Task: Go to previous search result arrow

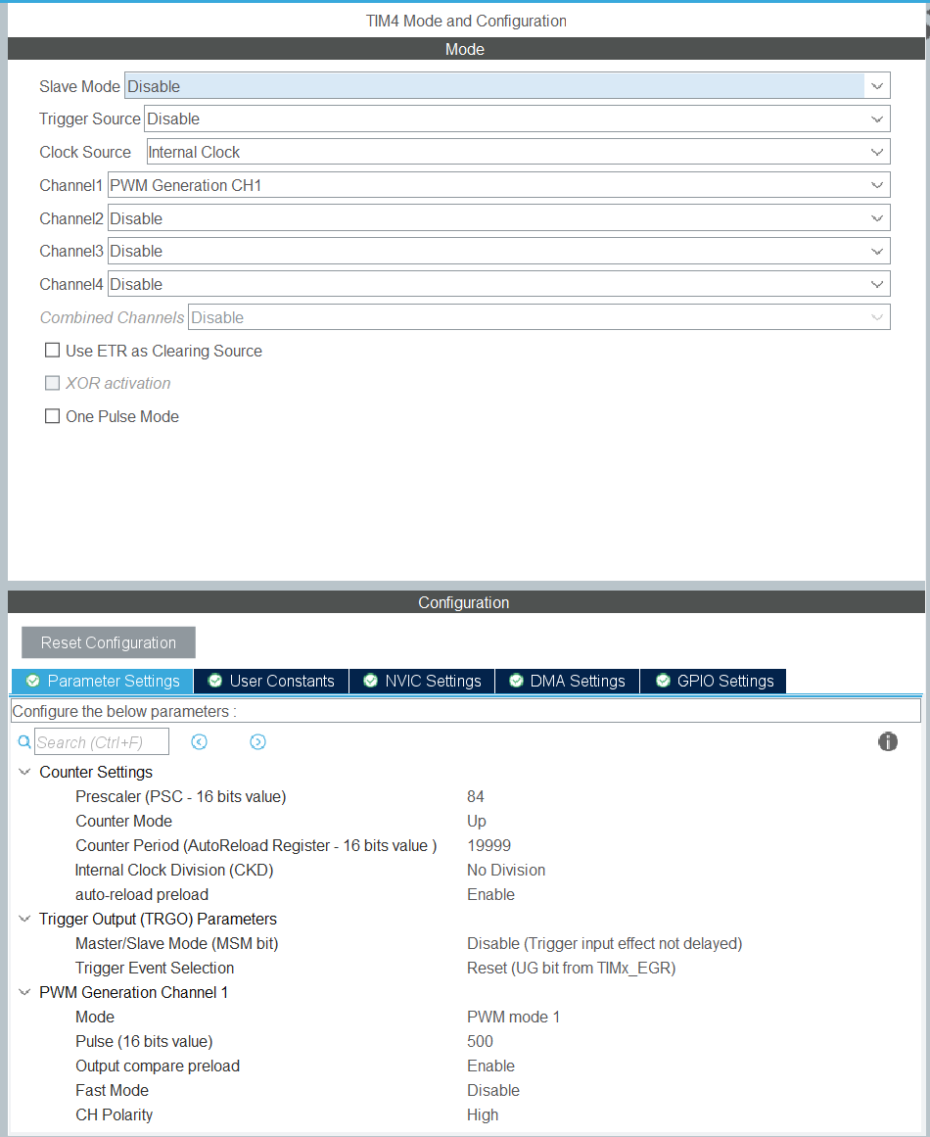Action: click(x=200, y=741)
